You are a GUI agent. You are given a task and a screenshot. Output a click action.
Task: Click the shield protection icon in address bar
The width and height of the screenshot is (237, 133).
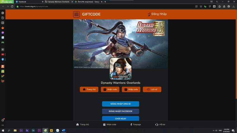pyautogui.click(x=210, y=6)
